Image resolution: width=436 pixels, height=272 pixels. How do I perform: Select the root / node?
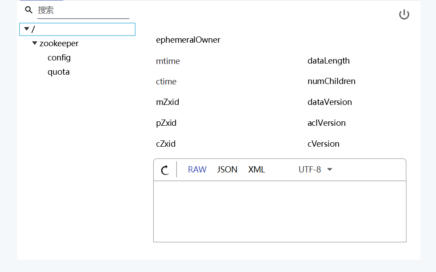33,28
